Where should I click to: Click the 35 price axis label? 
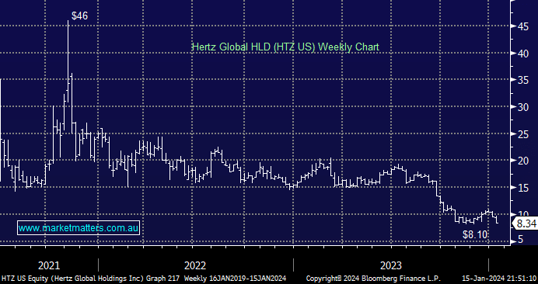click(523, 80)
